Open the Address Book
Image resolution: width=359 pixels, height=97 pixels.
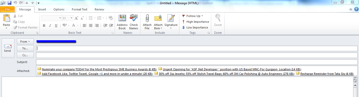click(x=122, y=22)
